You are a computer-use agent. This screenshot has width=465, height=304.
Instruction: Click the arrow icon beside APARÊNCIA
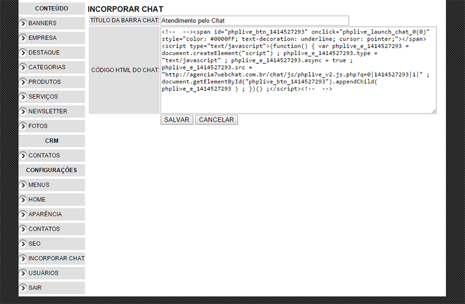pos(23,214)
